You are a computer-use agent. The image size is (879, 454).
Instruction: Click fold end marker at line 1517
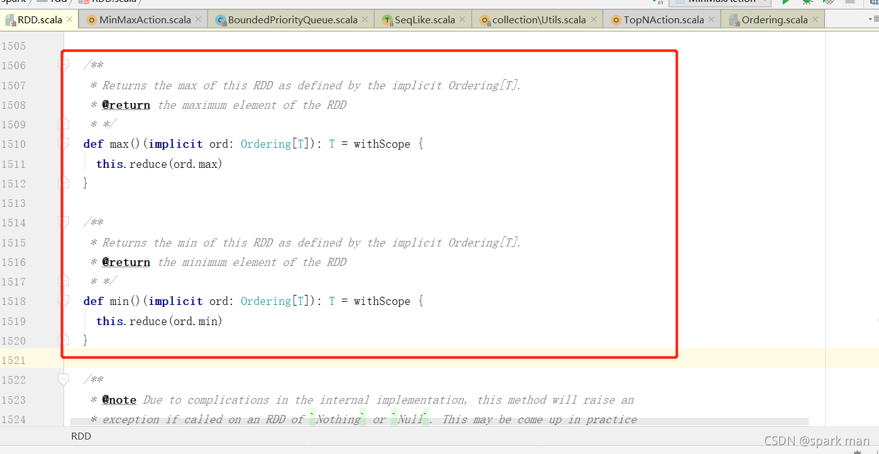coord(64,281)
